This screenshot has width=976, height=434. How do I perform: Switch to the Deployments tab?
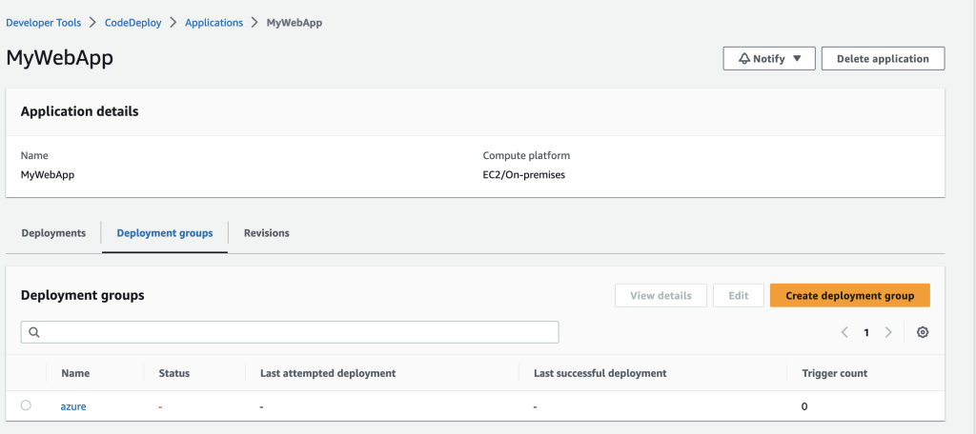(x=53, y=233)
